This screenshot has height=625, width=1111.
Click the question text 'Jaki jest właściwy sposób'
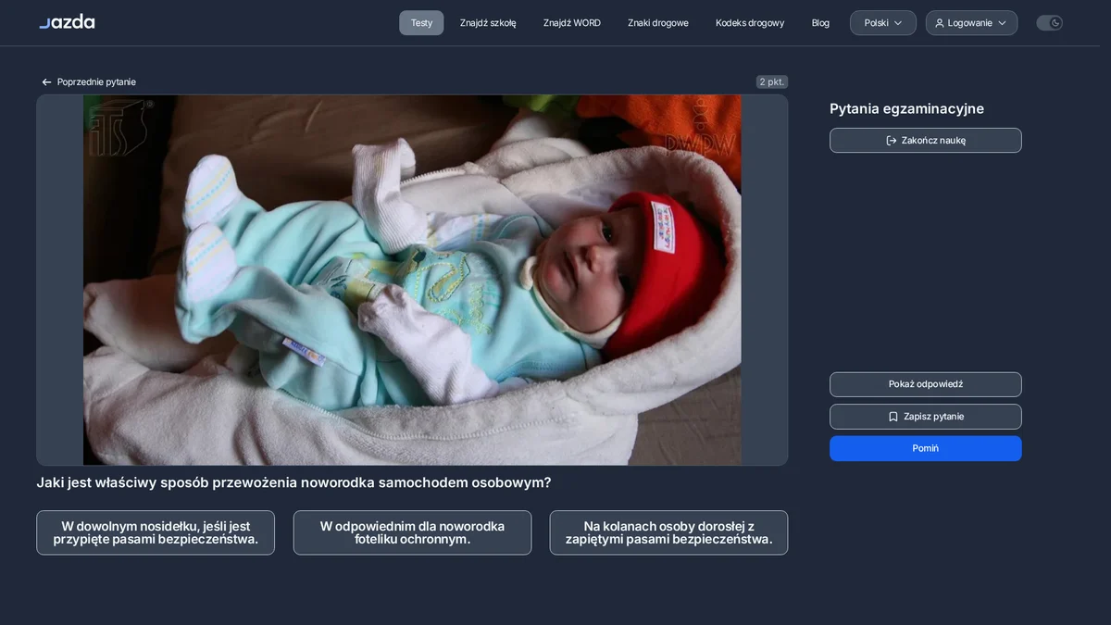(293, 482)
